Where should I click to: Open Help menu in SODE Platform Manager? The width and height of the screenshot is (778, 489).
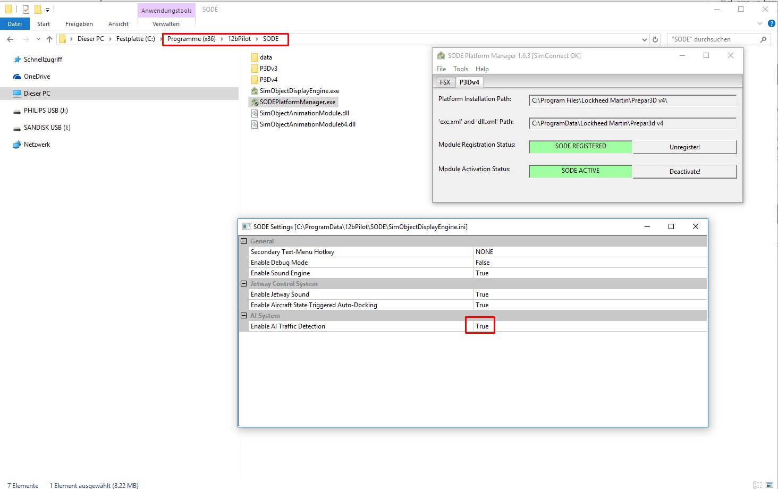[x=482, y=69]
